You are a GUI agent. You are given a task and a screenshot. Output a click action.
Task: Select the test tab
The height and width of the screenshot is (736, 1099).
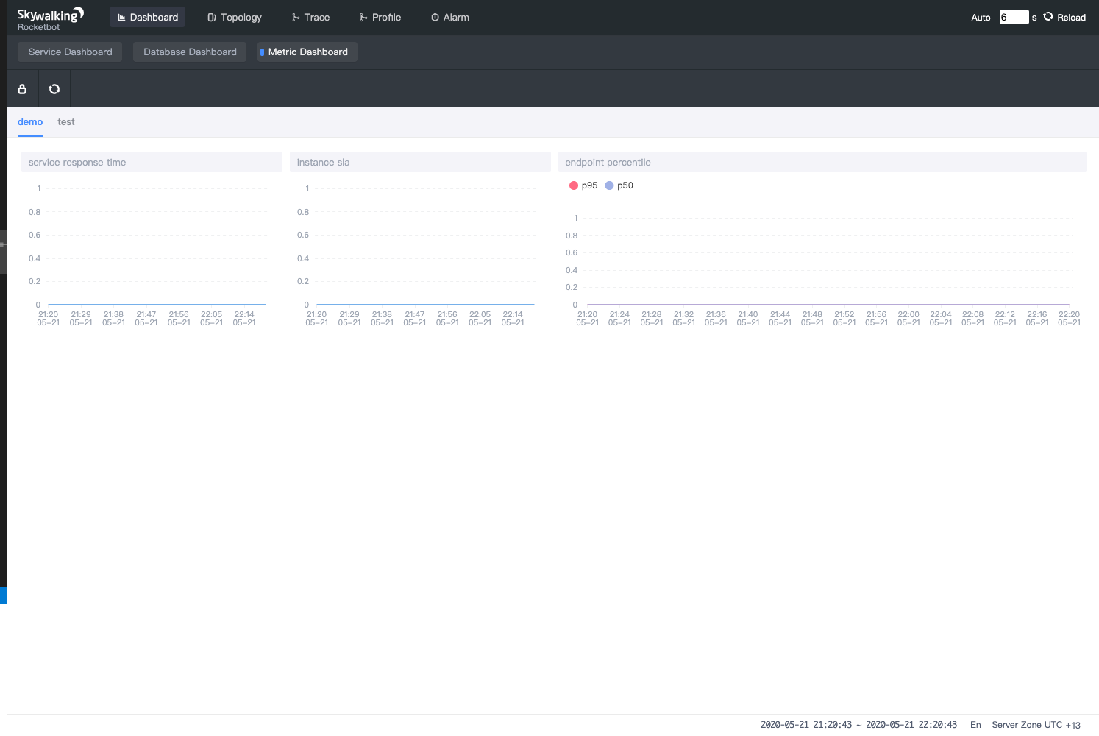click(66, 122)
